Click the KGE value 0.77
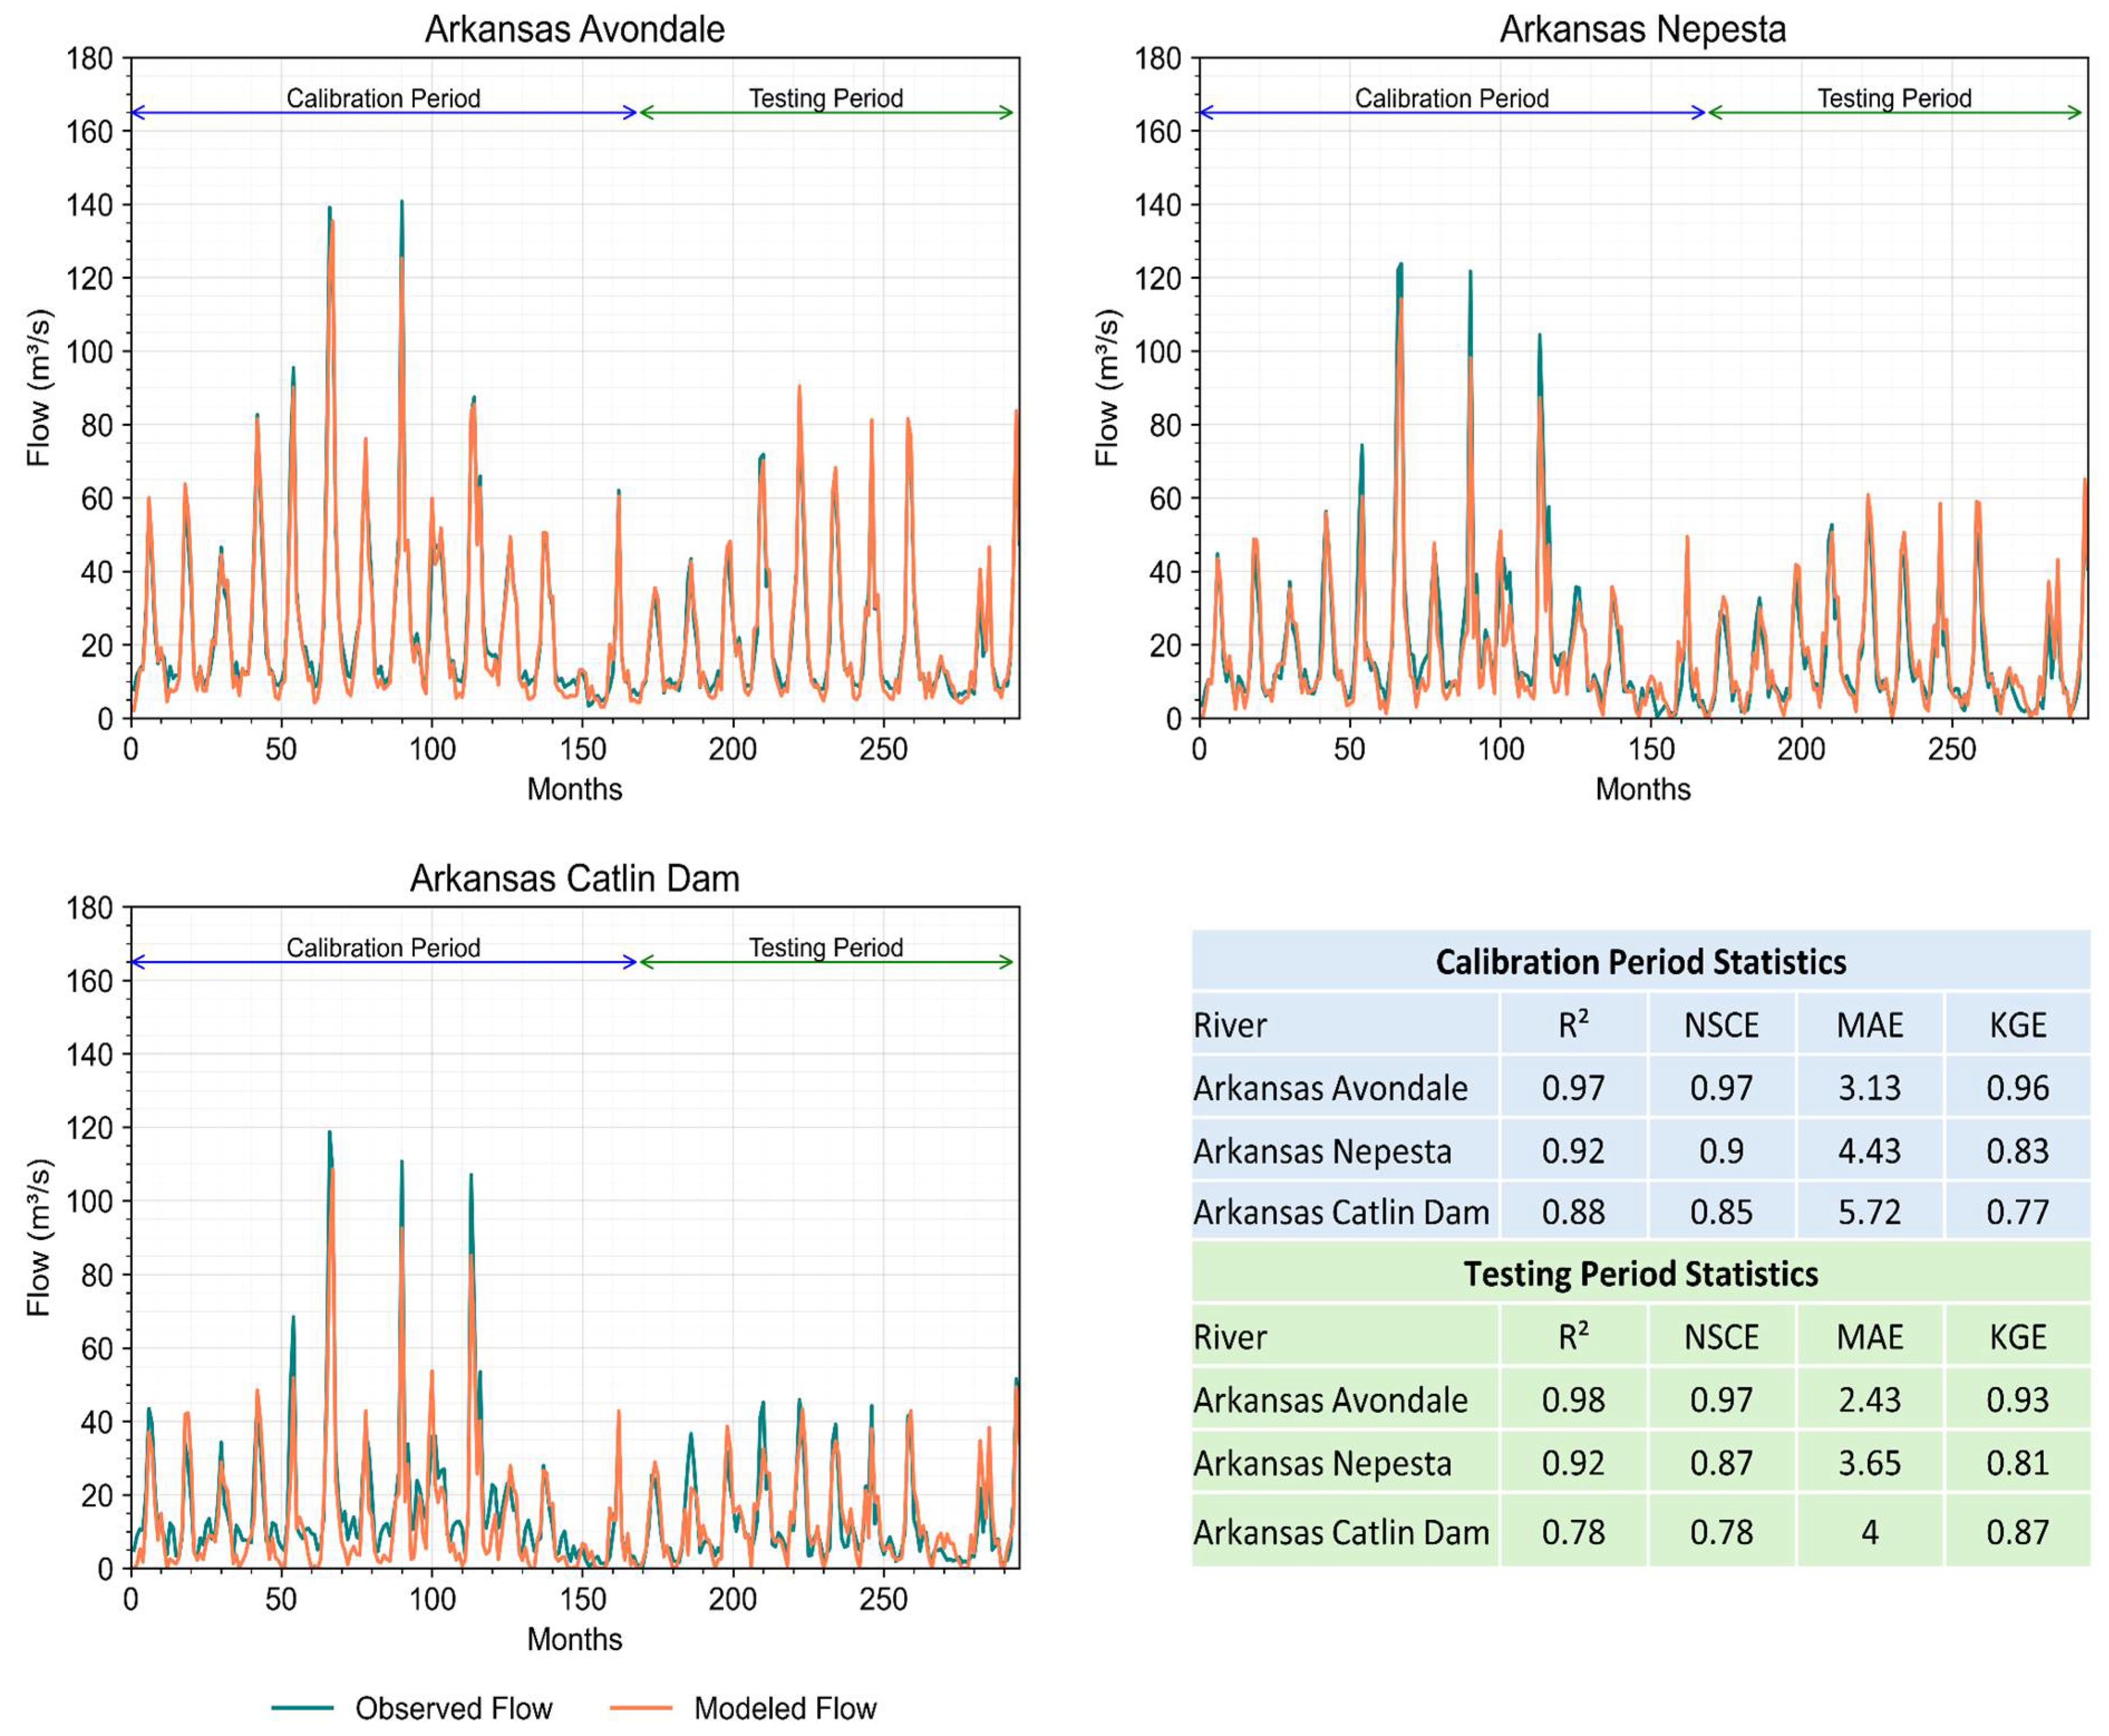Image resolution: width=2109 pixels, height=1736 pixels. [x=2017, y=1212]
